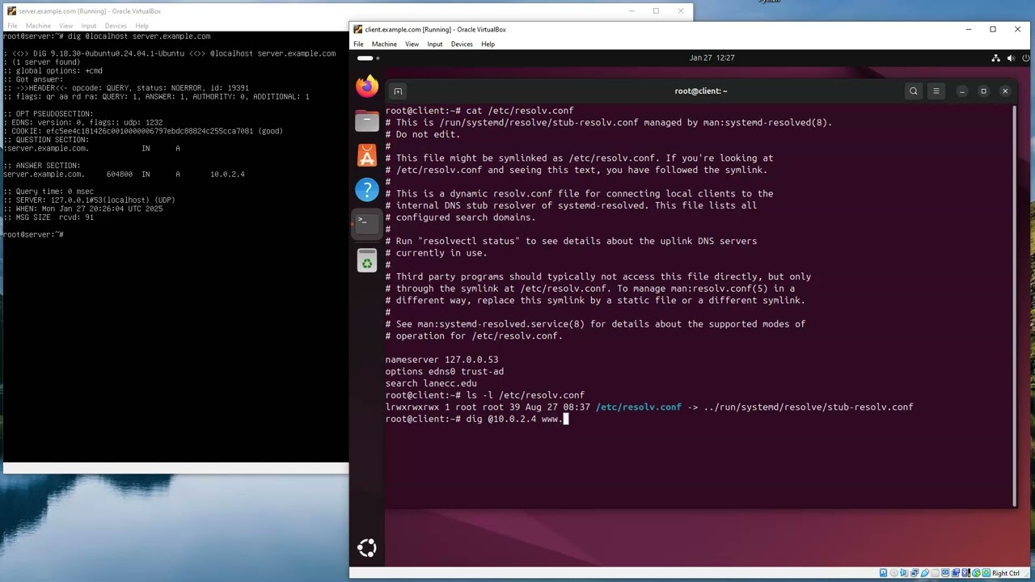
Task: Click the network icon in the GNOME top bar
Action: 995,58
